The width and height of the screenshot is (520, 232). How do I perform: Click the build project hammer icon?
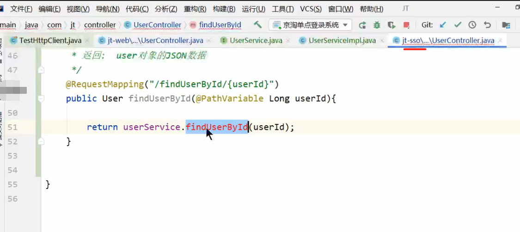click(x=257, y=25)
